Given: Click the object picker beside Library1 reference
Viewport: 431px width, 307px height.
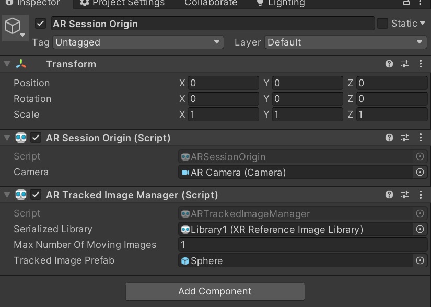Looking at the screenshot, I should [421, 229].
